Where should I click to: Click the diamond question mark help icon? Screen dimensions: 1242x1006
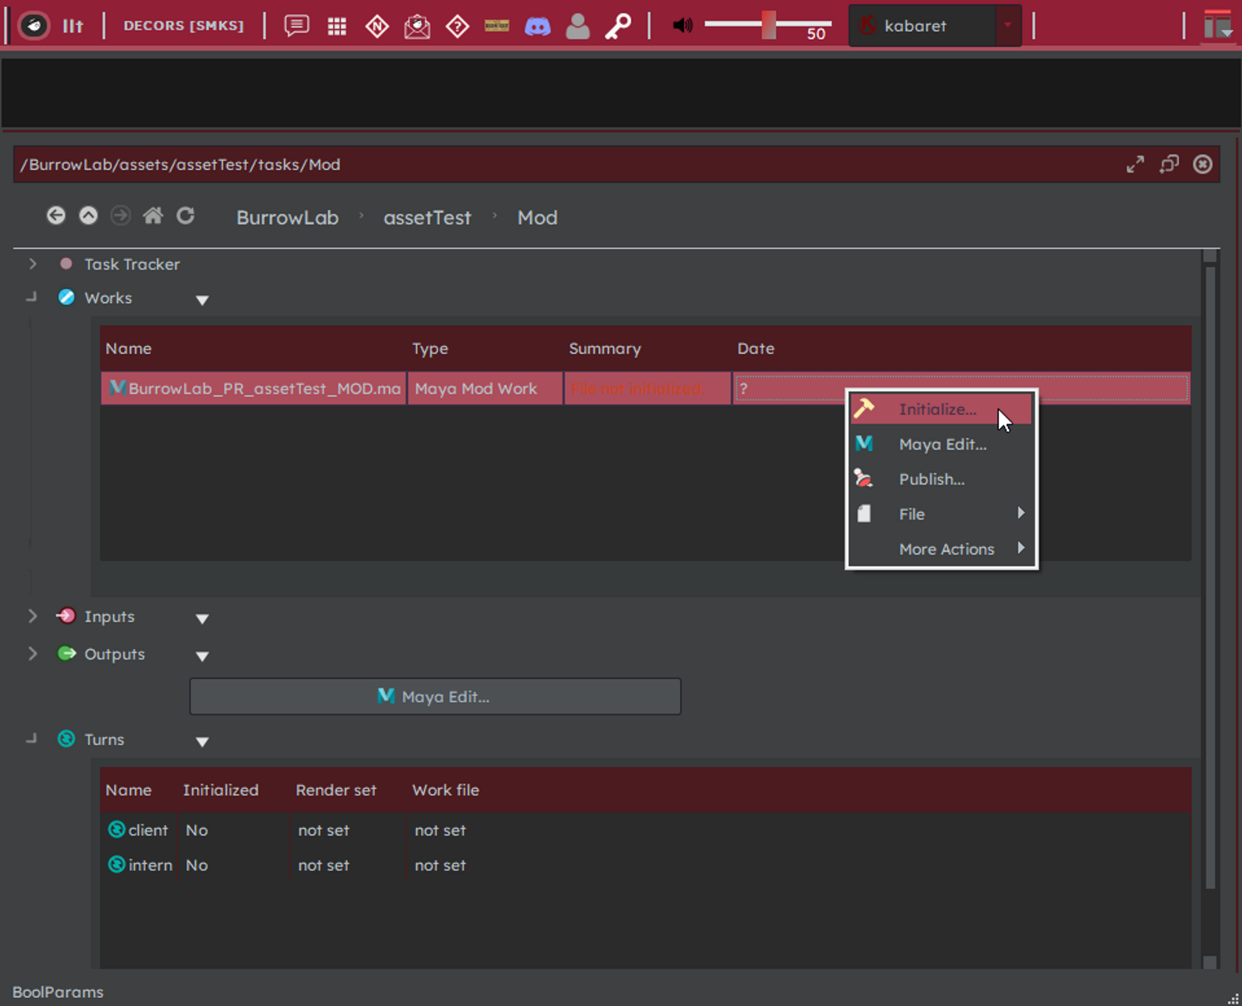pyautogui.click(x=458, y=26)
